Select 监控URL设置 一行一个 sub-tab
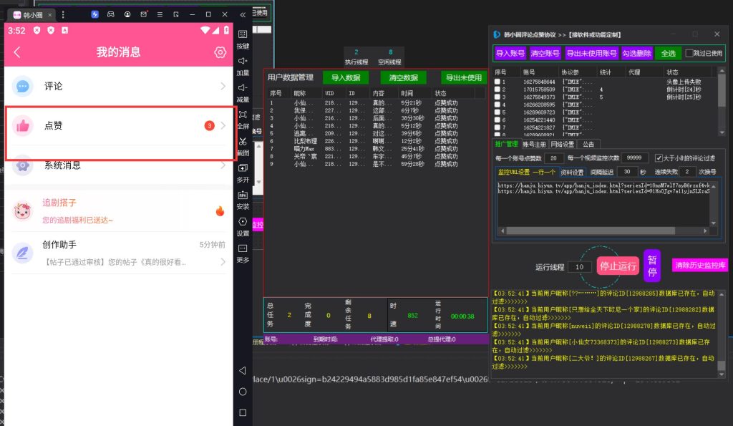Viewport: 733px width, 426px height. click(526, 172)
